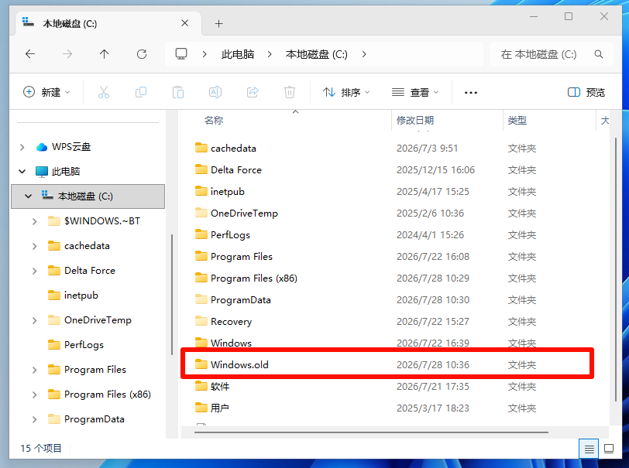Collapse the 此电脑 tree node
Screen dimensions: 629x468
22,172
